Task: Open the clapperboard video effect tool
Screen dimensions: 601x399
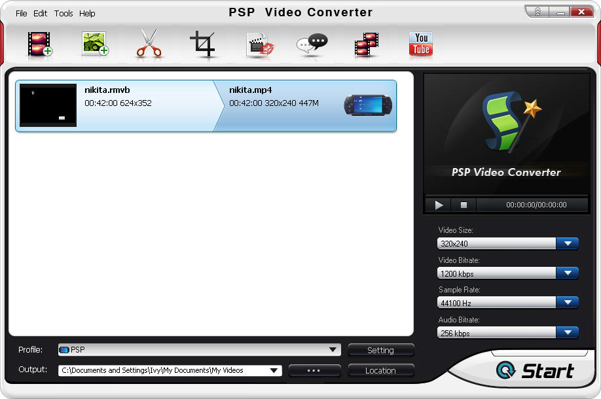Action: pyautogui.click(x=260, y=44)
